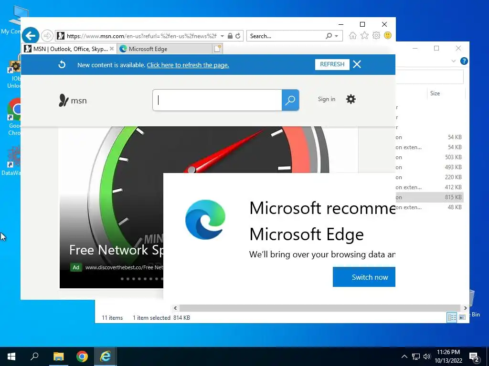Click the speaker volume icon in tray

coord(427,356)
